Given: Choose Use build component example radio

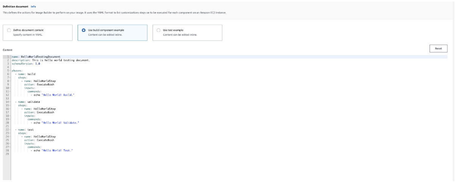Looking at the screenshot, I should coord(84,30).
